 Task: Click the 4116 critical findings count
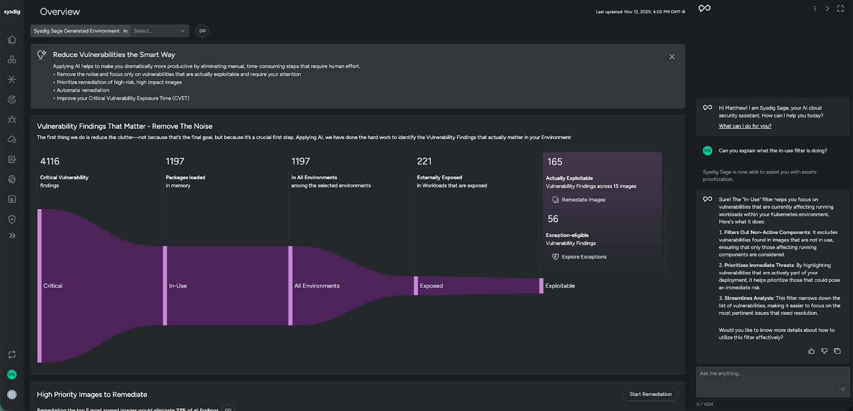50,162
